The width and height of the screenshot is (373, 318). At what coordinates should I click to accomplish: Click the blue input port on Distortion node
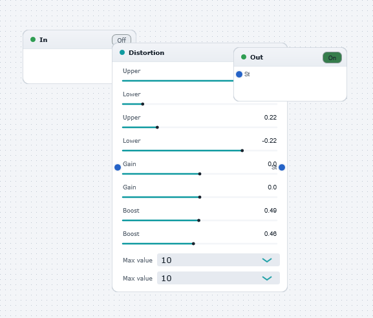(118, 167)
